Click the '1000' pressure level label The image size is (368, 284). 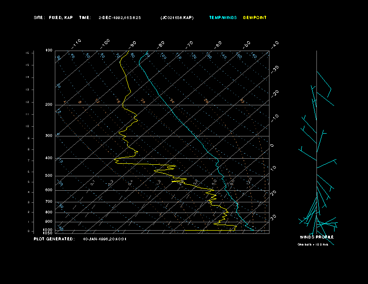(48, 230)
